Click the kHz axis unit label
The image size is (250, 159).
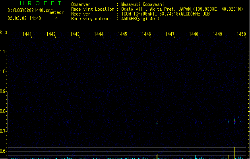click(x=4, y=32)
